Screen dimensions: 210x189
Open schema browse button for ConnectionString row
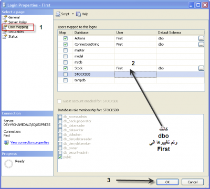tap(201, 45)
